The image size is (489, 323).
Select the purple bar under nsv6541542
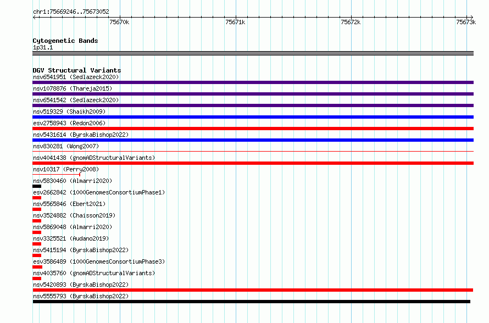(x=253, y=105)
